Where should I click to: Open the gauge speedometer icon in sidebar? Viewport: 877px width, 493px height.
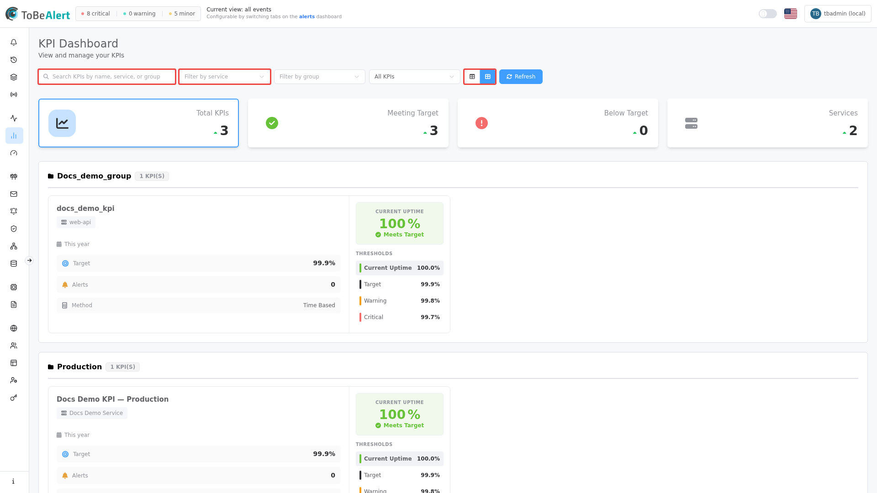(x=14, y=153)
